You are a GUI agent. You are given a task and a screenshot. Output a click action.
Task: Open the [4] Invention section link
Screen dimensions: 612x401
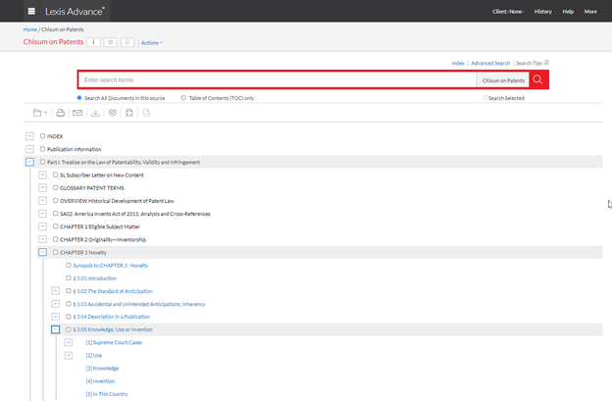100,381
